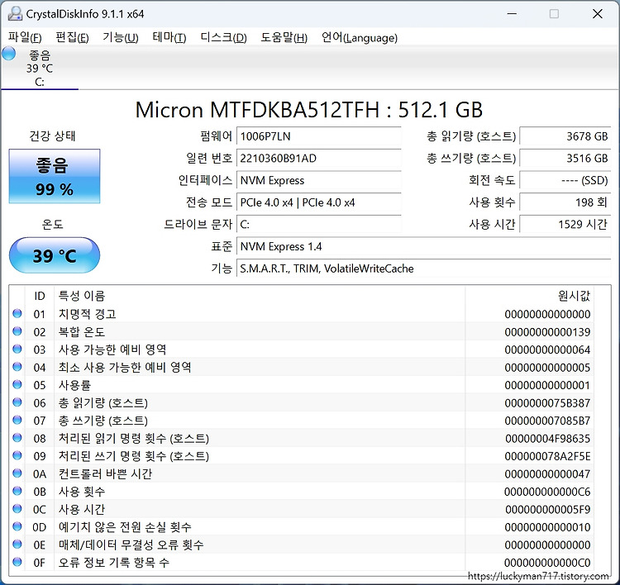Click raw value 0000000075B387
This screenshot has width=620, height=585.
pyautogui.click(x=547, y=403)
